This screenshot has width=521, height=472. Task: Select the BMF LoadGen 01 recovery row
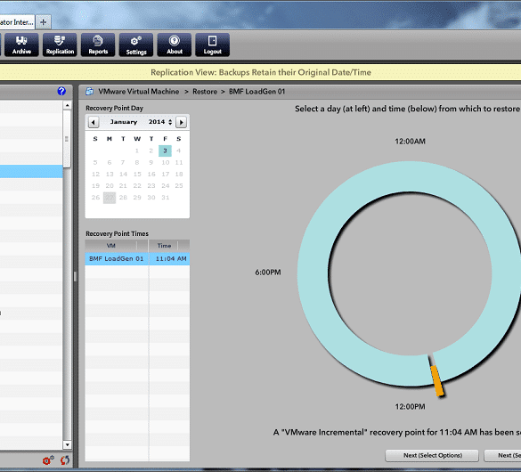coord(137,259)
